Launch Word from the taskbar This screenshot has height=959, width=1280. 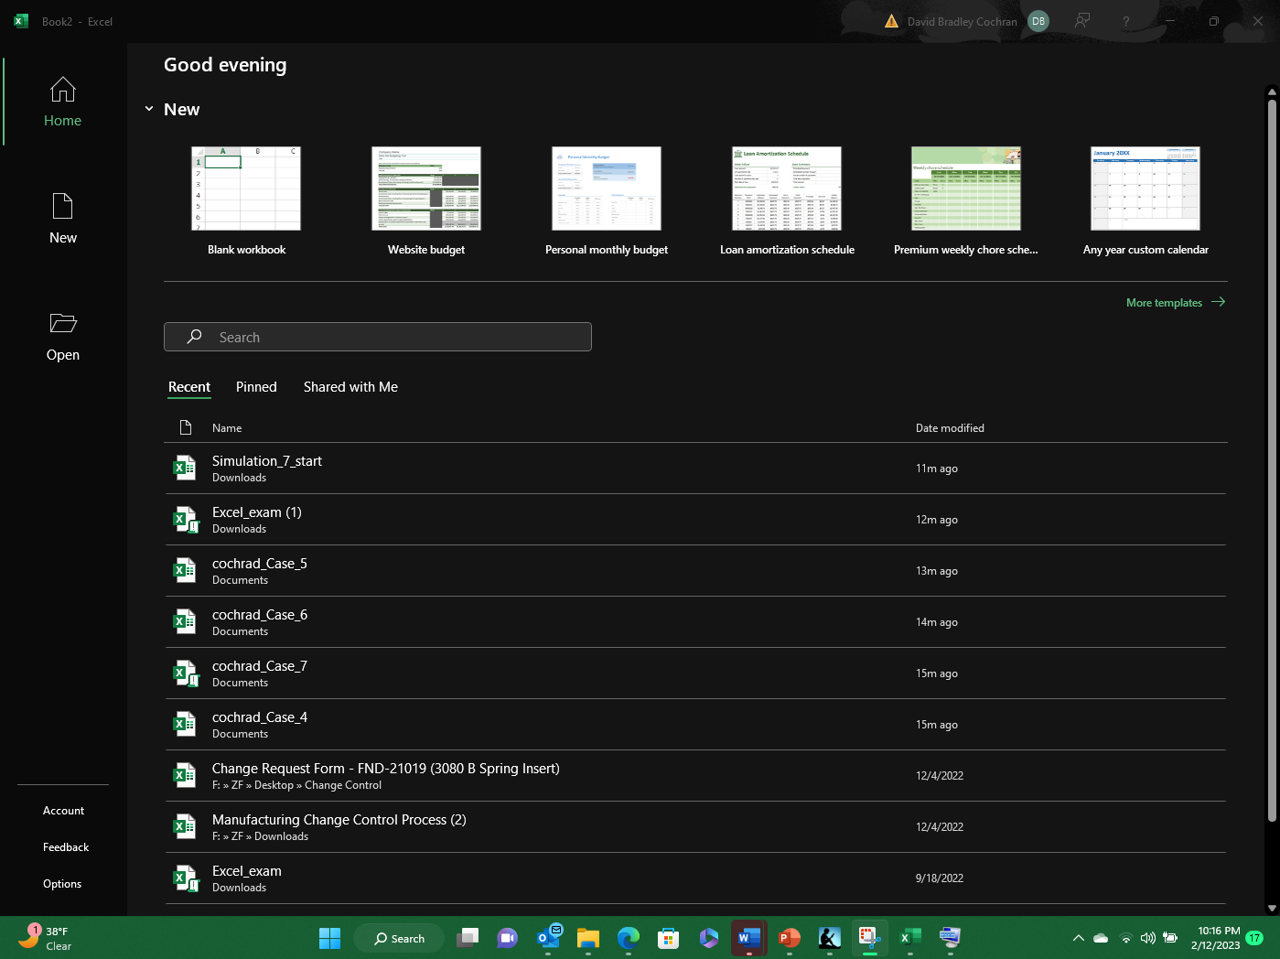(748, 938)
